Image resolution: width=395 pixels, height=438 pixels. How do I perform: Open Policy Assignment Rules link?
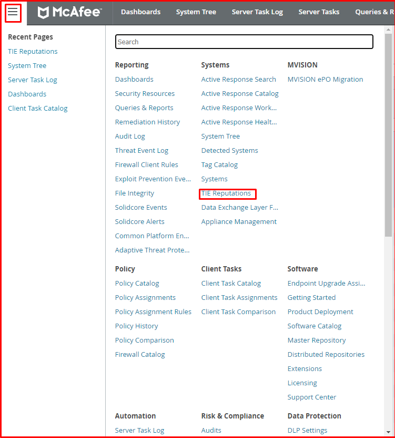153,312
